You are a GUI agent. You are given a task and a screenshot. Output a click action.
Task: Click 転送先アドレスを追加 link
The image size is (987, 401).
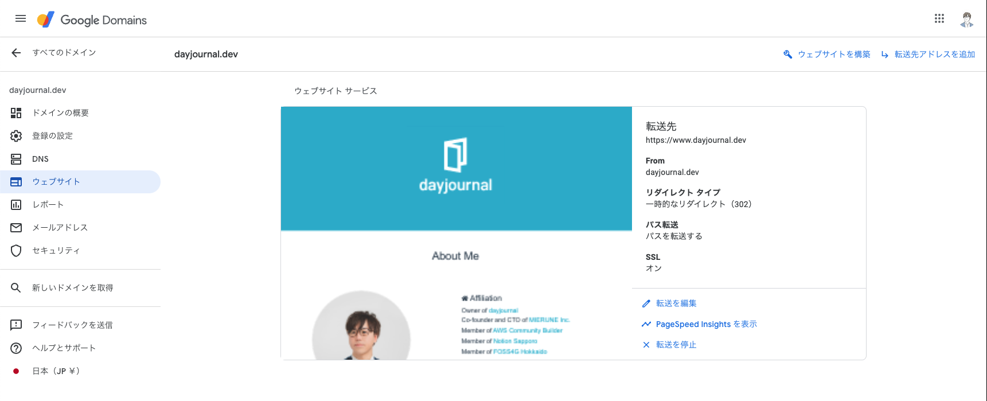click(x=935, y=54)
